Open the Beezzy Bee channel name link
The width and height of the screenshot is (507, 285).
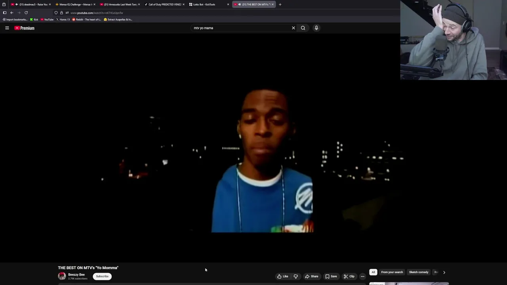[x=76, y=275]
